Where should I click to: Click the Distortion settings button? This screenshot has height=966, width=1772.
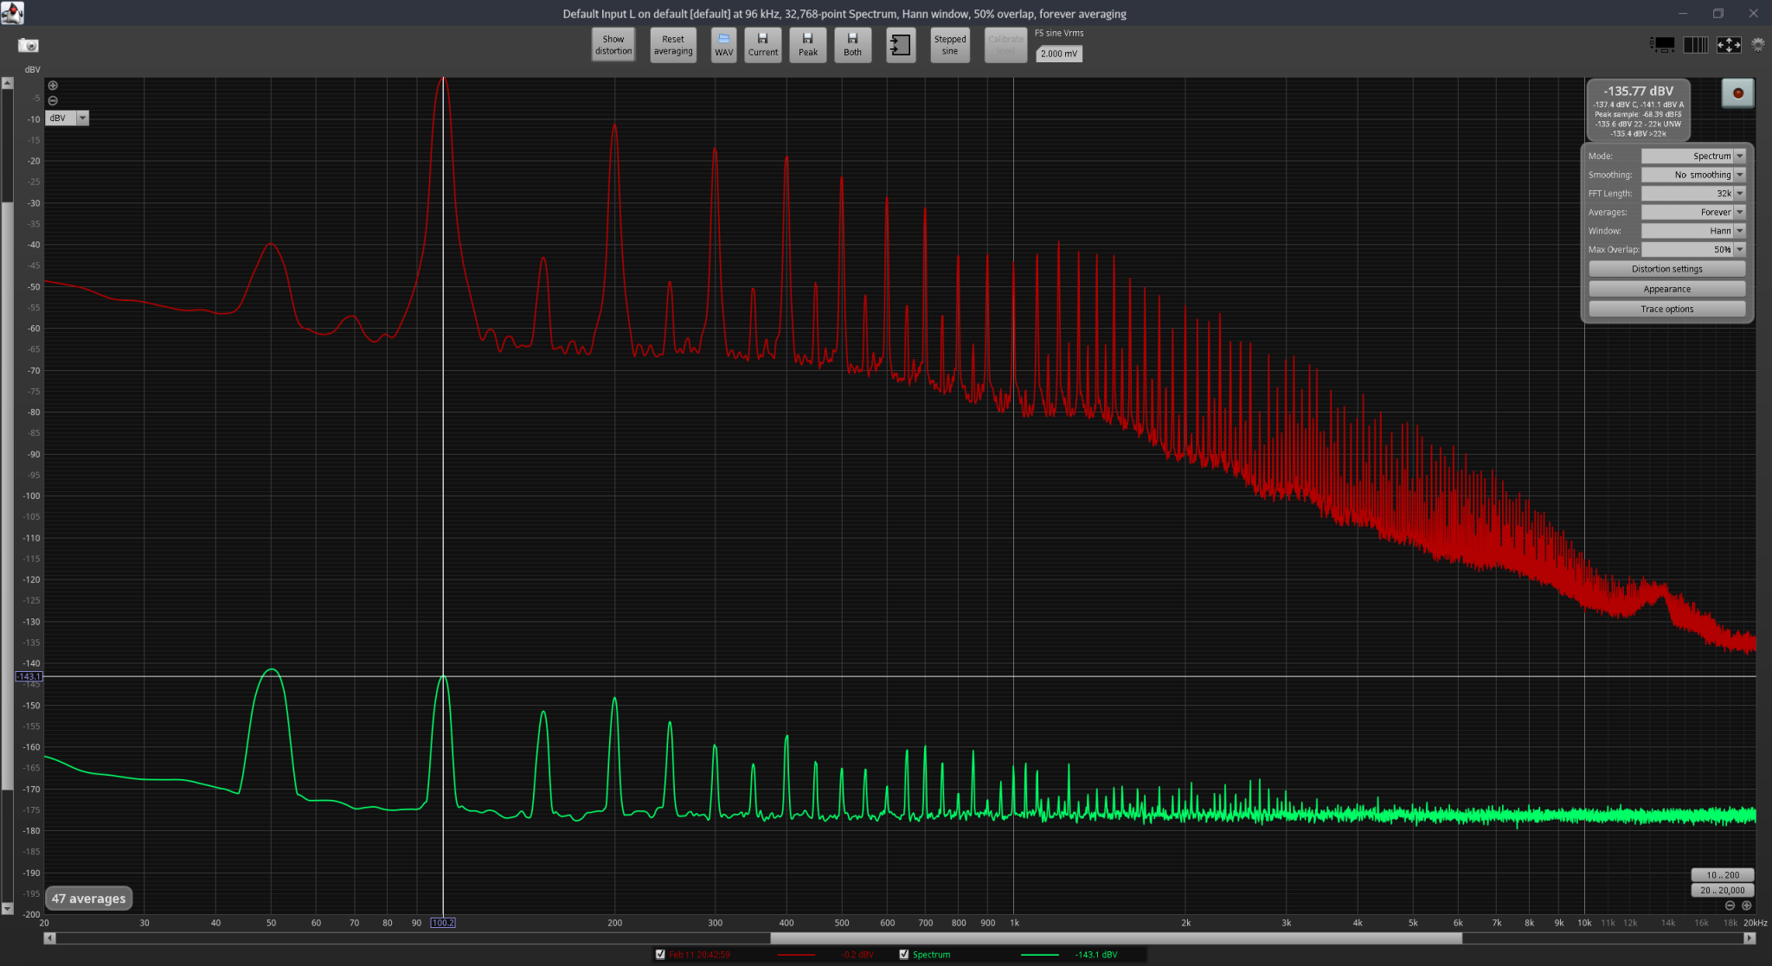pos(1666,269)
